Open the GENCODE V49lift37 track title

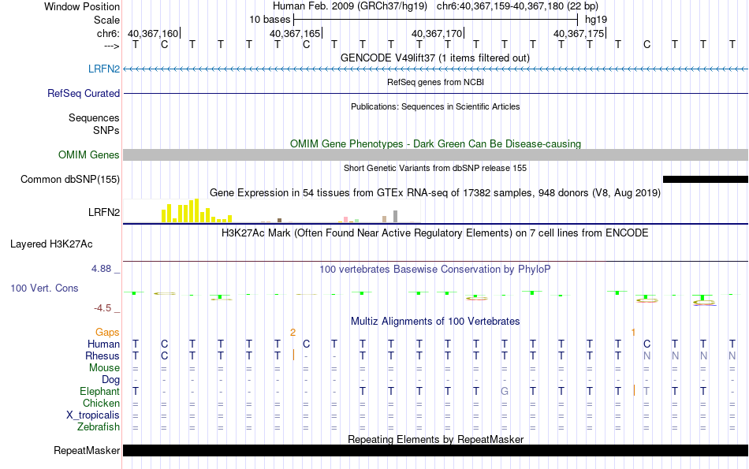tap(435, 58)
